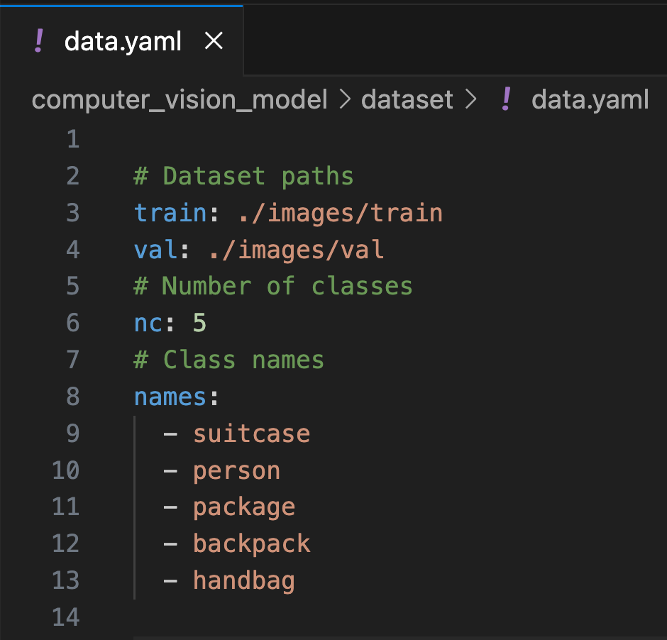The image size is (667, 640).
Task: Open the dataset breadcrumb folder
Action: (407, 100)
